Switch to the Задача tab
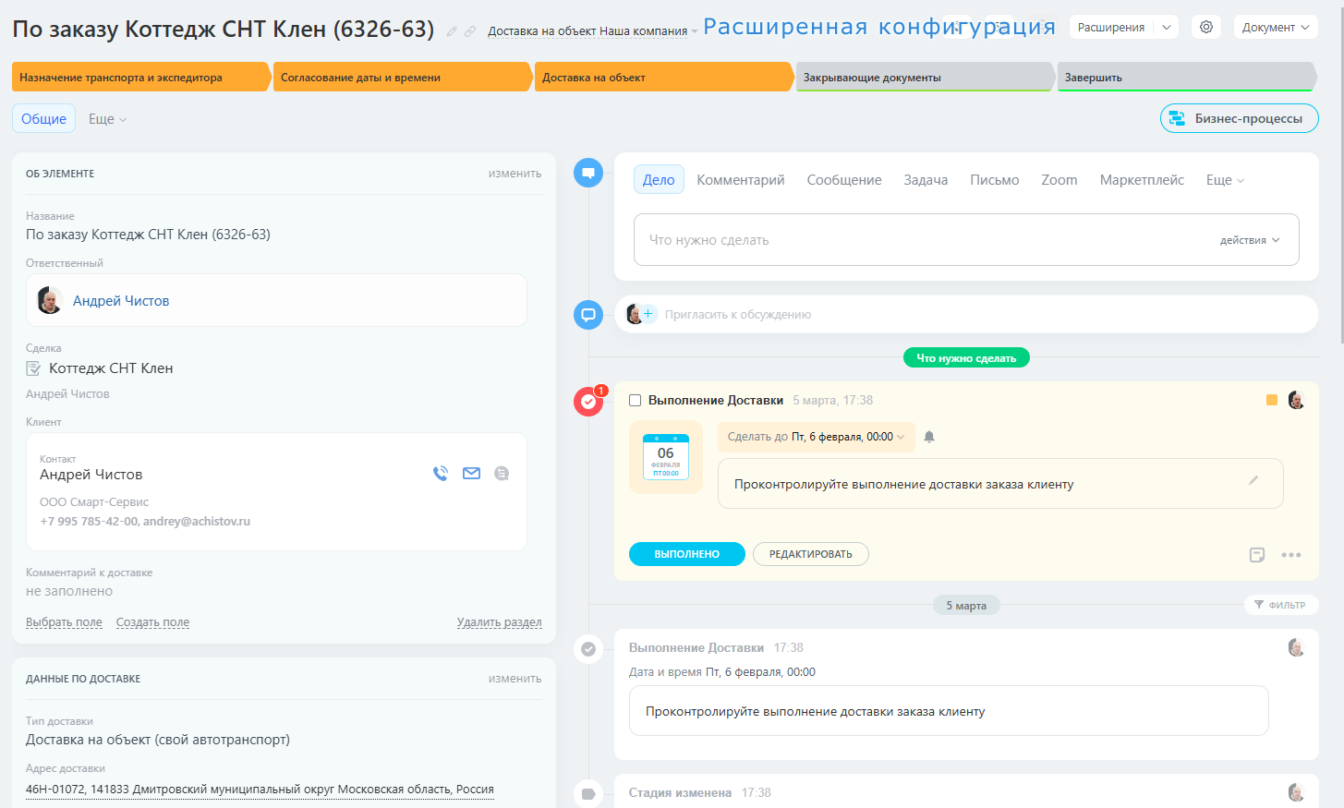The height and width of the screenshot is (808, 1344). (x=926, y=180)
